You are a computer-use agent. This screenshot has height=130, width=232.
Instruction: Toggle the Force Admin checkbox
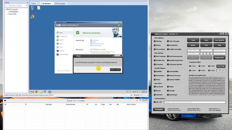click(155, 49)
